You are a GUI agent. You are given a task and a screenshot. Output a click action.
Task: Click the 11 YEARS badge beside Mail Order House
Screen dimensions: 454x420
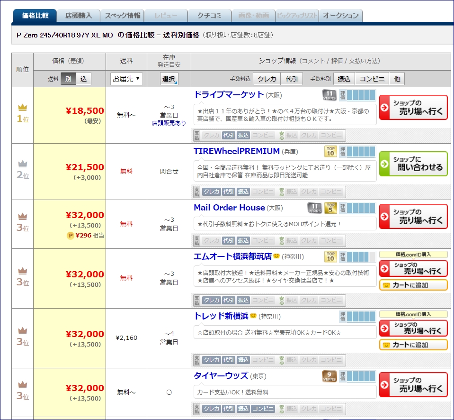coord(314,208)
